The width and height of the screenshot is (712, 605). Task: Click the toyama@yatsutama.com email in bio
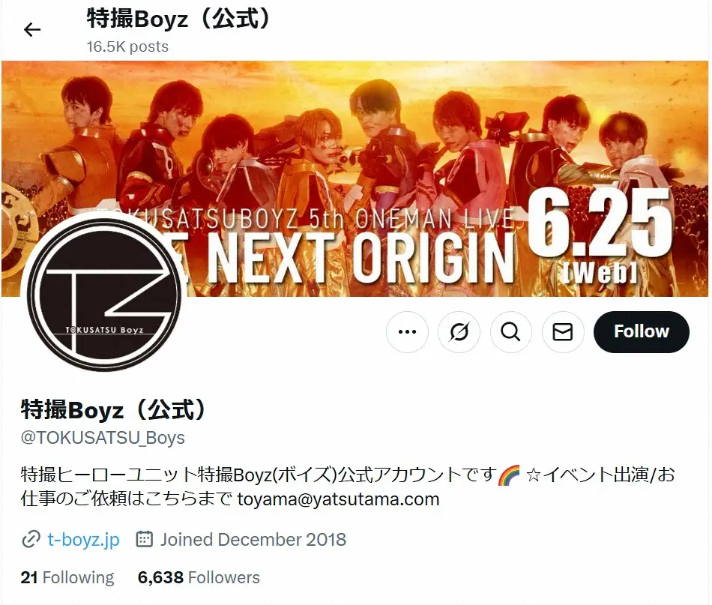[x=338, y=499]
